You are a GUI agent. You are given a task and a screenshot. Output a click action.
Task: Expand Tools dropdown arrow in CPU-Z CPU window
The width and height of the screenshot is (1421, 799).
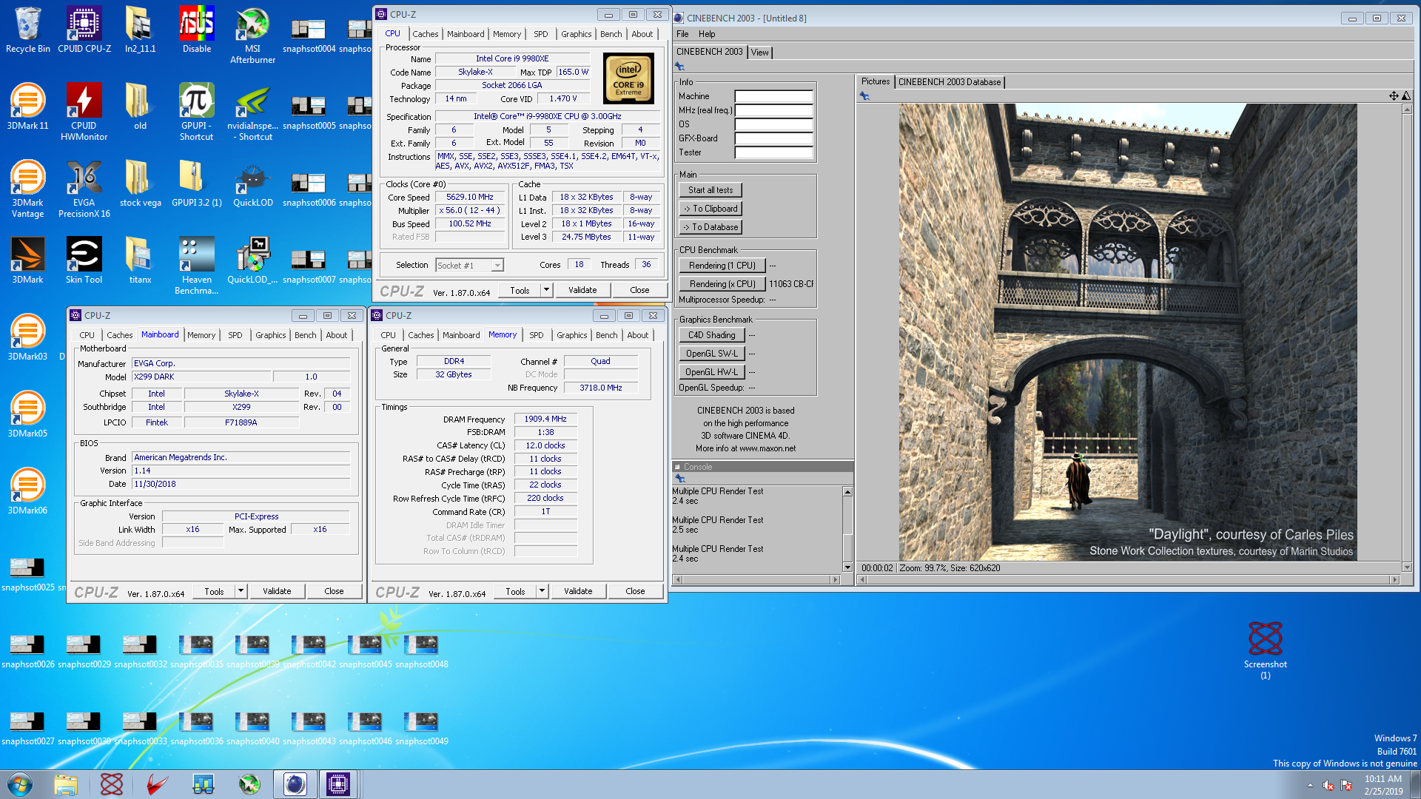[546, 290]
